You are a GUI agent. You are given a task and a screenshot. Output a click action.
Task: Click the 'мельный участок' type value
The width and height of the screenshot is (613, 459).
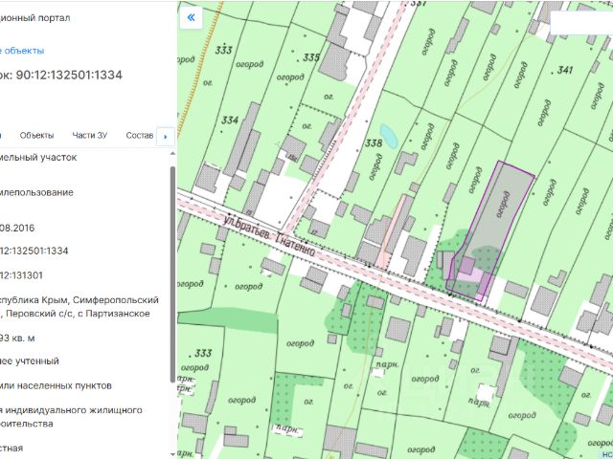point(38,157)
